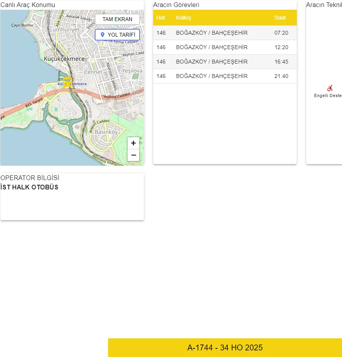Click the Saat column header

pos(280,18)
